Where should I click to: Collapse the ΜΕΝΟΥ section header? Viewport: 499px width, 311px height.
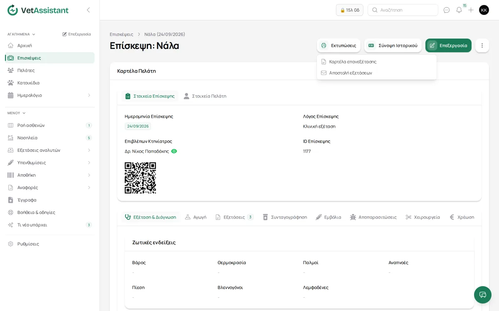(17, 113)
